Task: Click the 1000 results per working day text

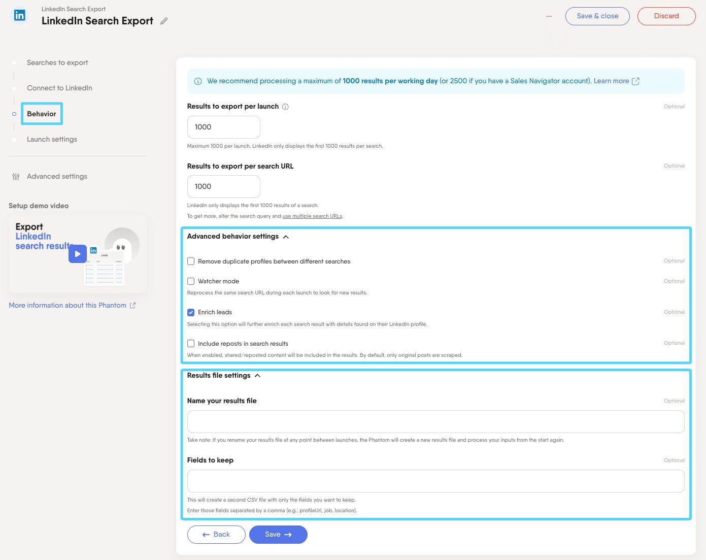Action: tap(390, 81)
